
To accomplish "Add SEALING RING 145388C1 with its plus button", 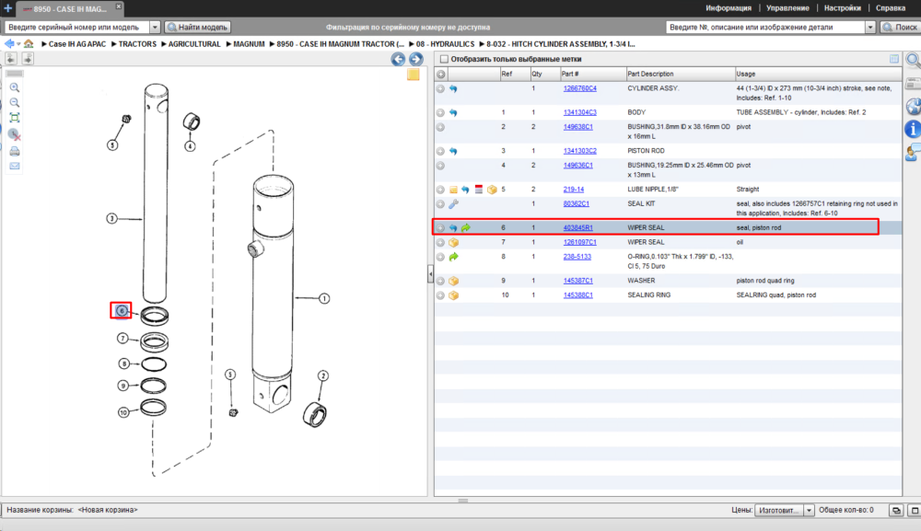I will (440, 295).
